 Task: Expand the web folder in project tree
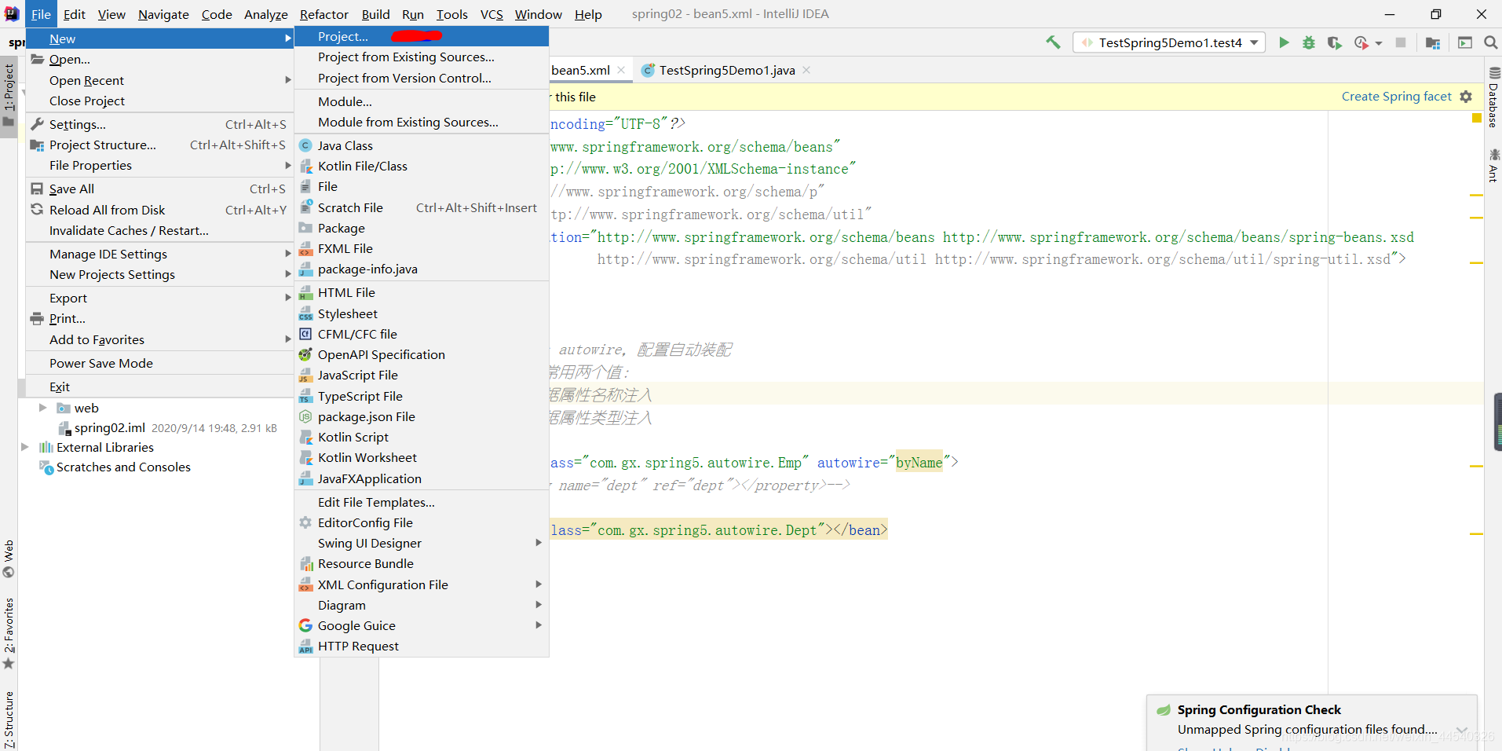click(43, 408)
